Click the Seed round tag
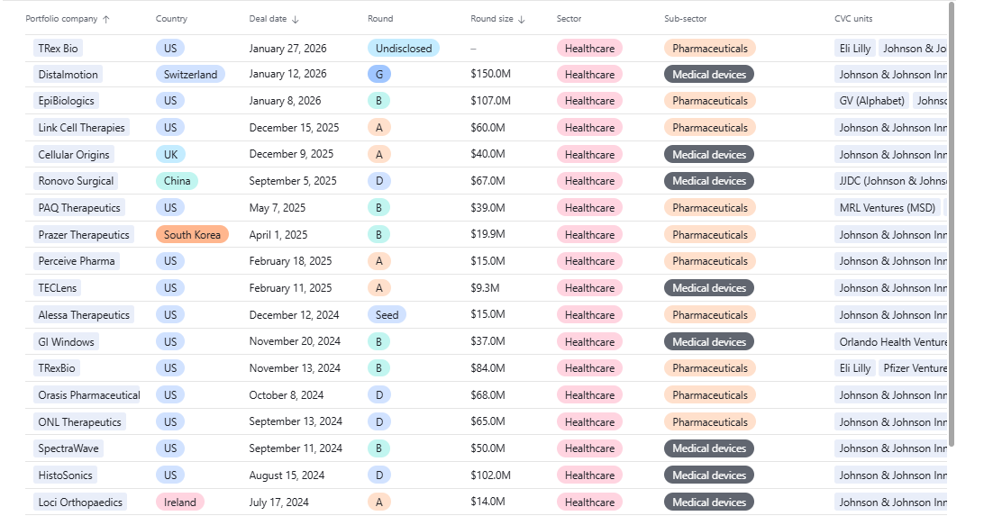 click(387, 315)
